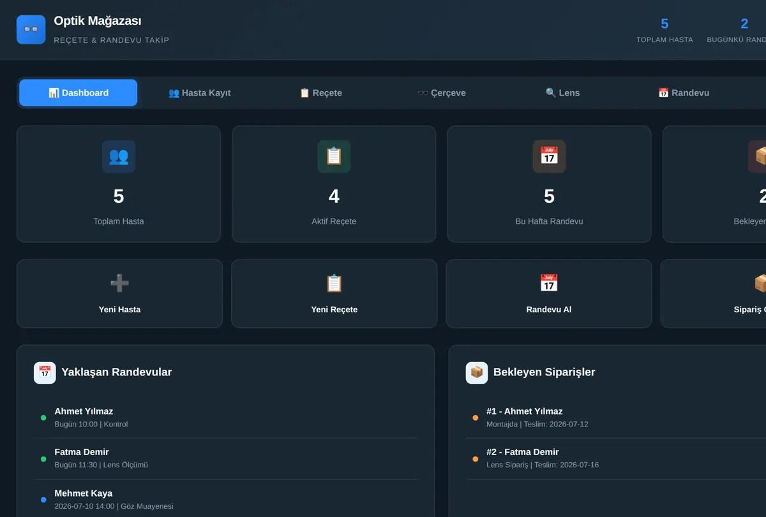This screenshot has height=517, width=766.
Task: Click the calendar icon beside Yaklaşan Randevular
Action: [45, 372]
